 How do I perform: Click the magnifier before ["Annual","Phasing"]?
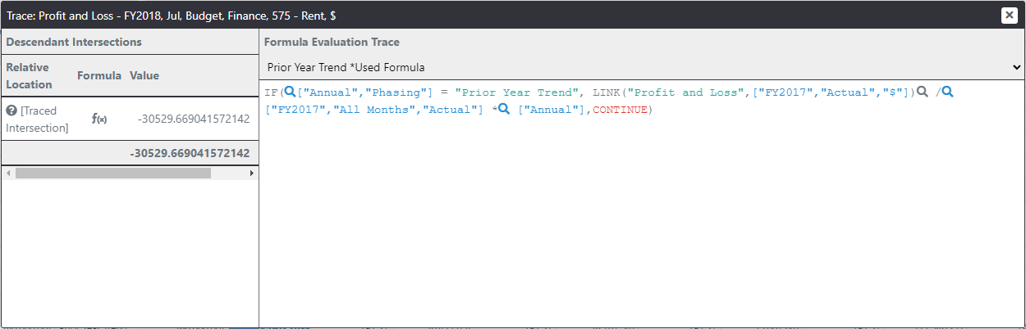click(x=290, y=92)
